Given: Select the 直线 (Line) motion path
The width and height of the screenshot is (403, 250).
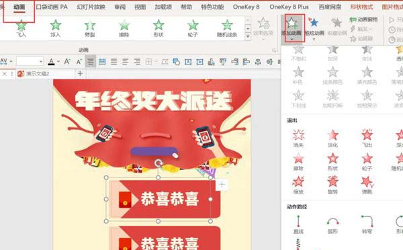Looking at the screenshot, I should tap(298, 224).
